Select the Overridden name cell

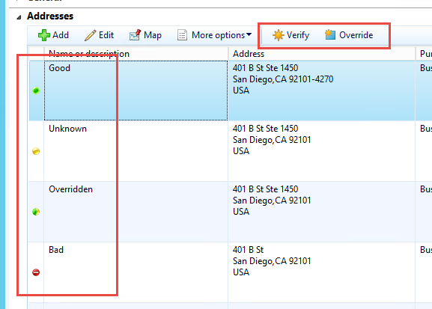click(x=136, y=212)
